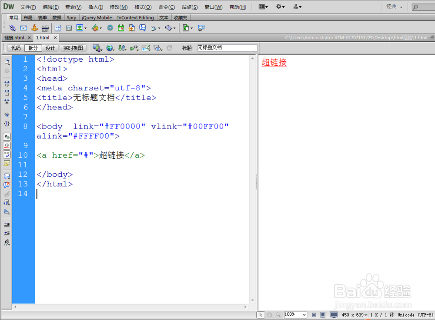The width and height of the screenshot is (435, 320).
Task: Open the layout view menu in menu bar
Action: tap(263, 7)
